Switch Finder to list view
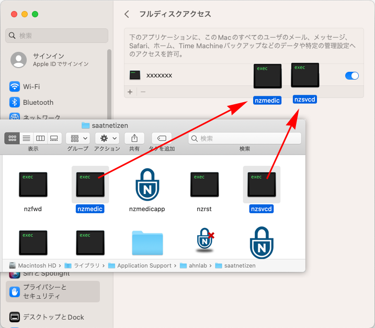Image resolution: width=375 pixels, height=328 pixels. click(27, 138)
